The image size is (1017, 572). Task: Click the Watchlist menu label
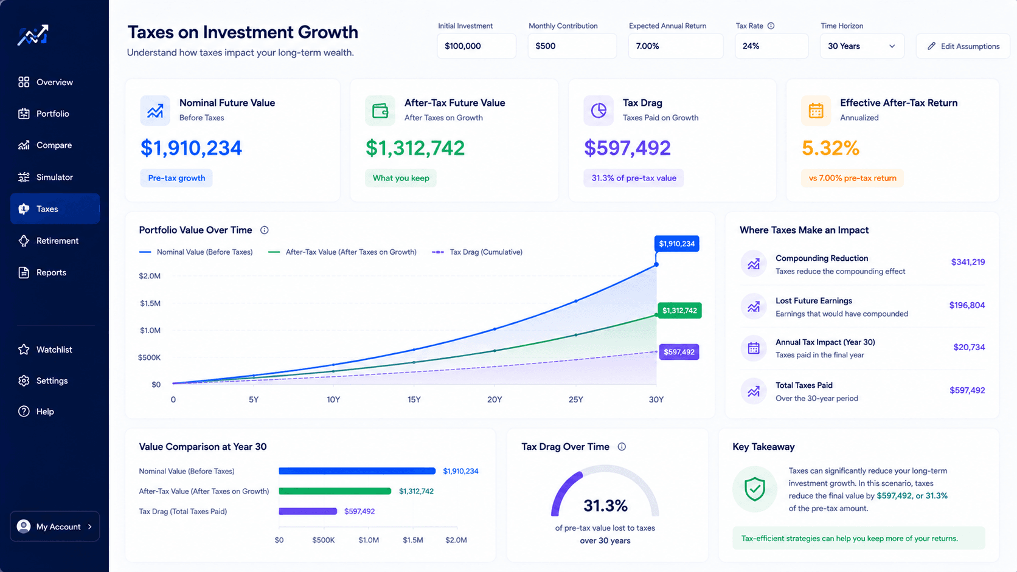point(54,350)
